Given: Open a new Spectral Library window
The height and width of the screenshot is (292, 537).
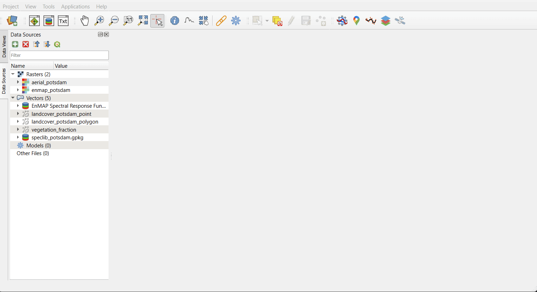Looking at the screenshot, I should pos(49,21).
